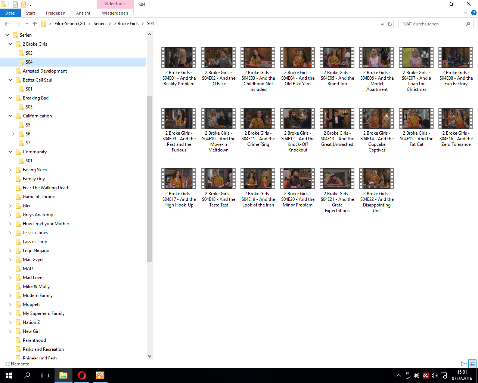Open the orange RSS app in the taskbar

click(100, 376)
